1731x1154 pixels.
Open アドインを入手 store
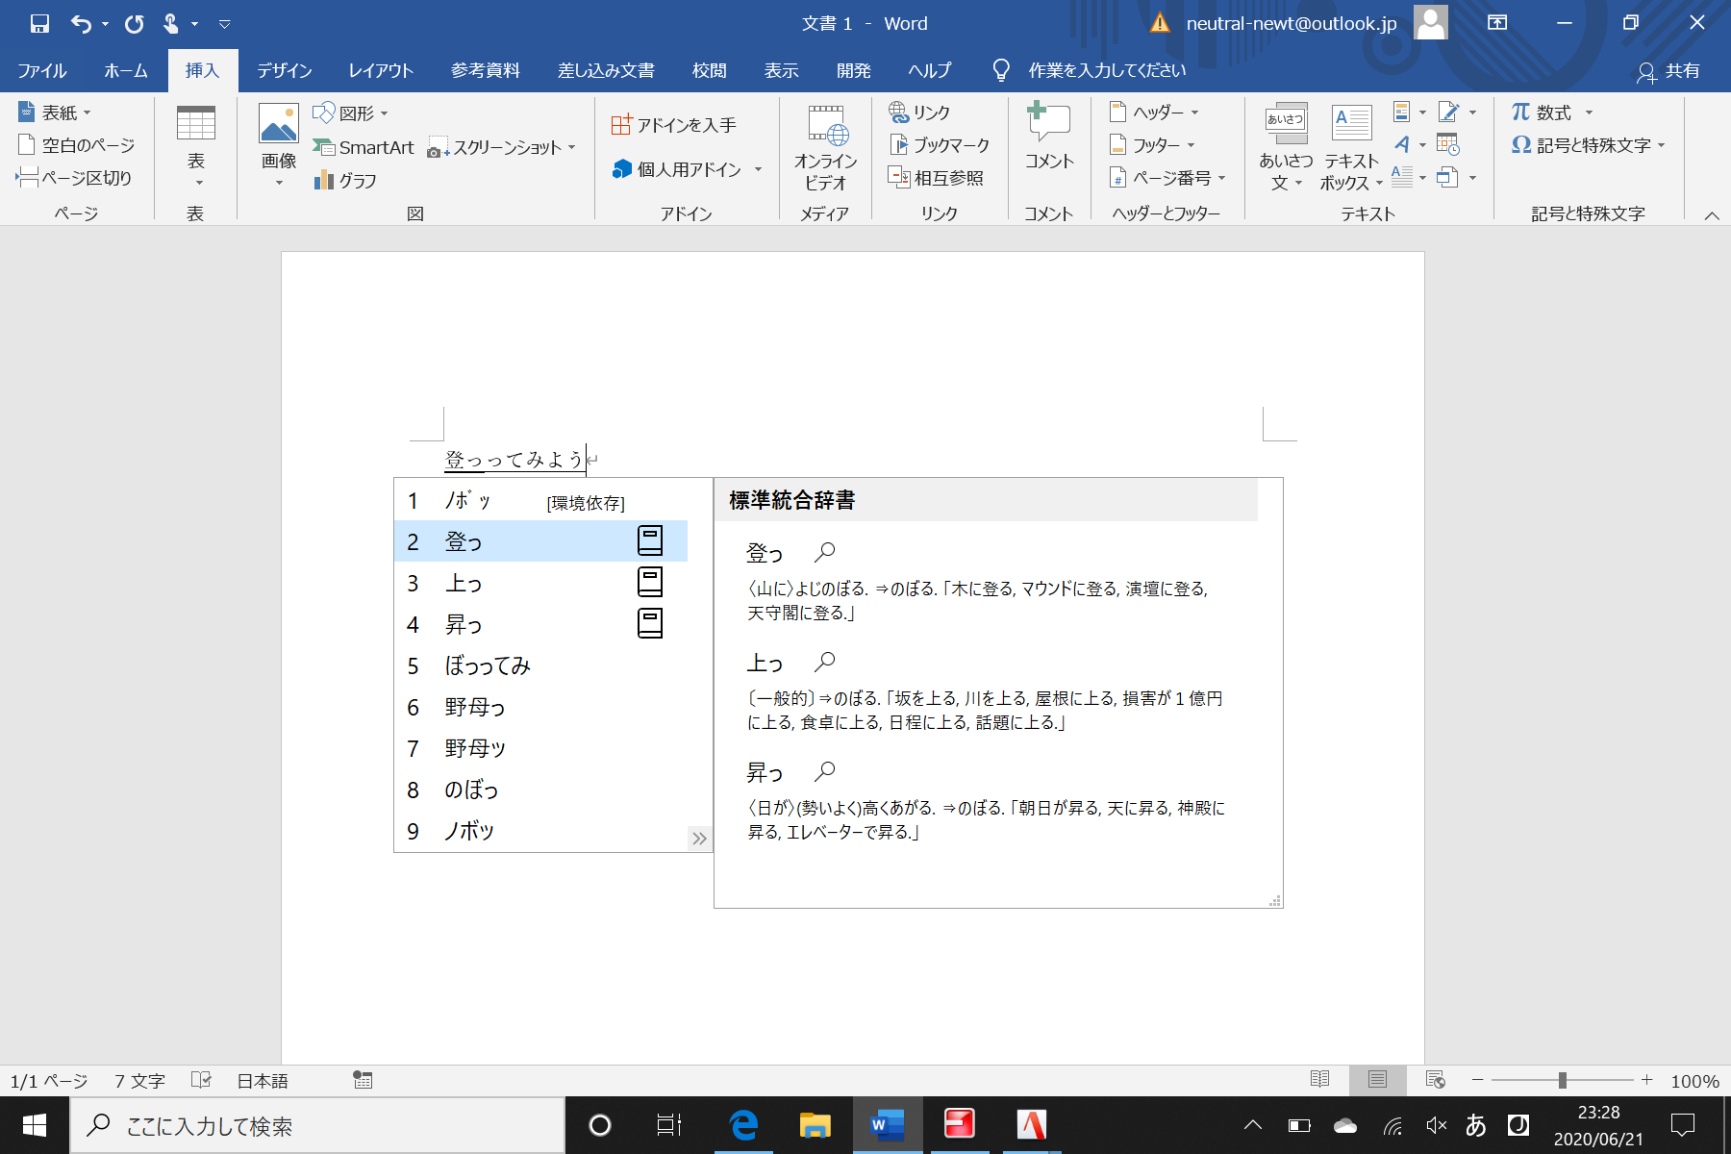674,125
